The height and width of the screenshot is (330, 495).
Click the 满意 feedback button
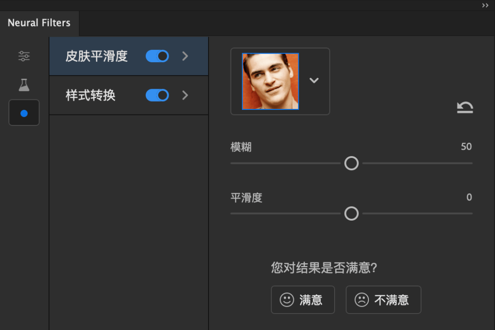303,300
